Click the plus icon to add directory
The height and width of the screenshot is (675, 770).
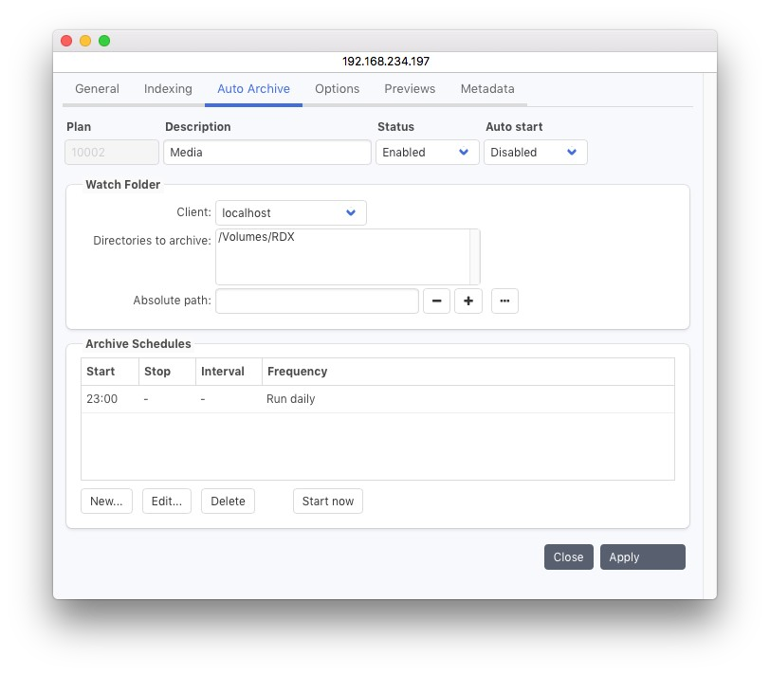click(468, 301)
